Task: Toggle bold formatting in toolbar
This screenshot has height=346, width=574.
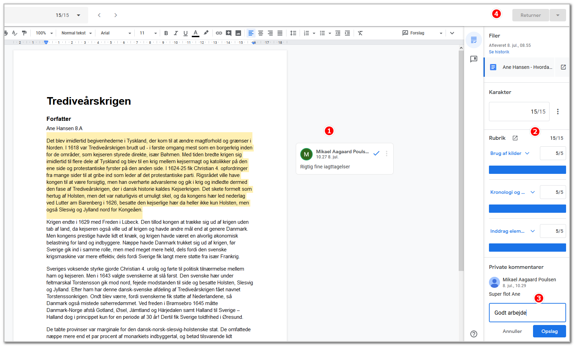Action: click(x=166, y=33)
